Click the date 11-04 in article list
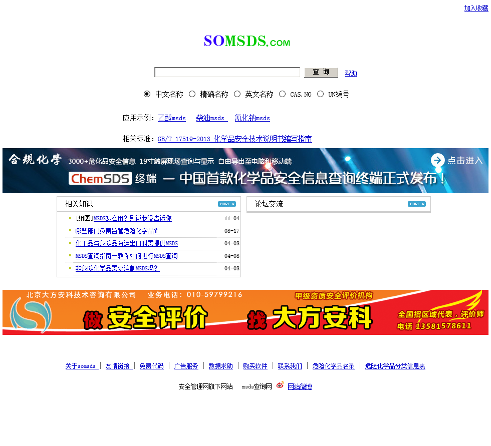This screenshot has width=491, height=446. tap(231, 218)
